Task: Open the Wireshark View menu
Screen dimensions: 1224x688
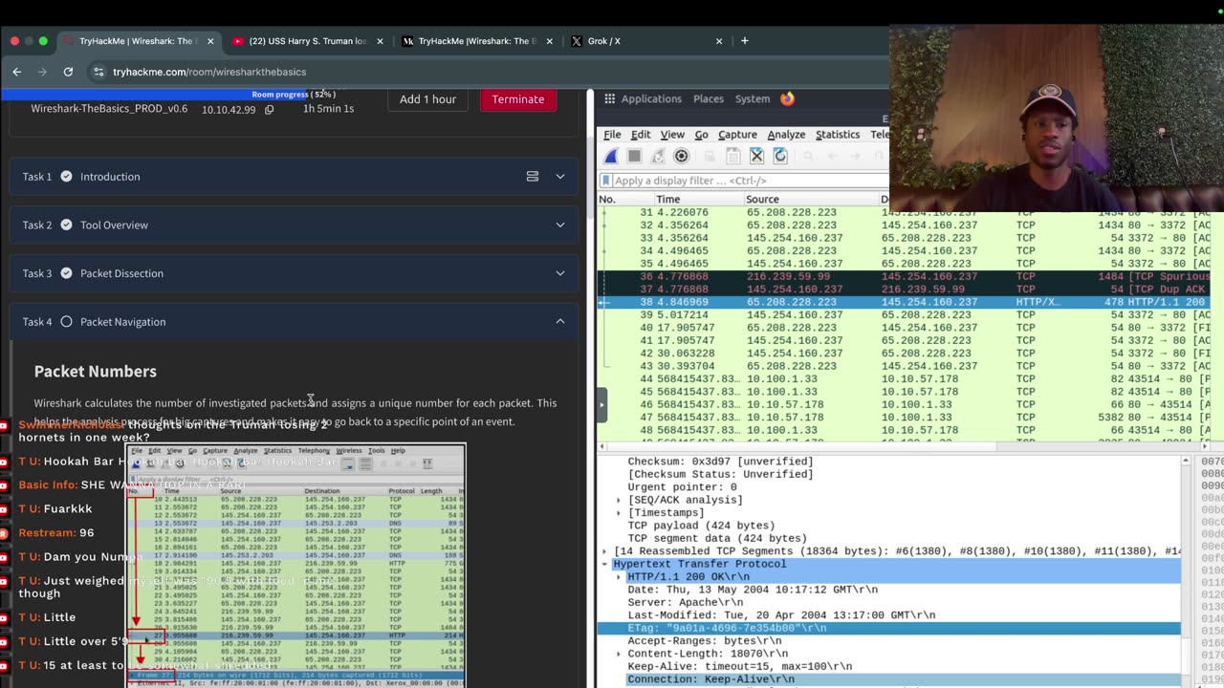Action: coord(672,135)
